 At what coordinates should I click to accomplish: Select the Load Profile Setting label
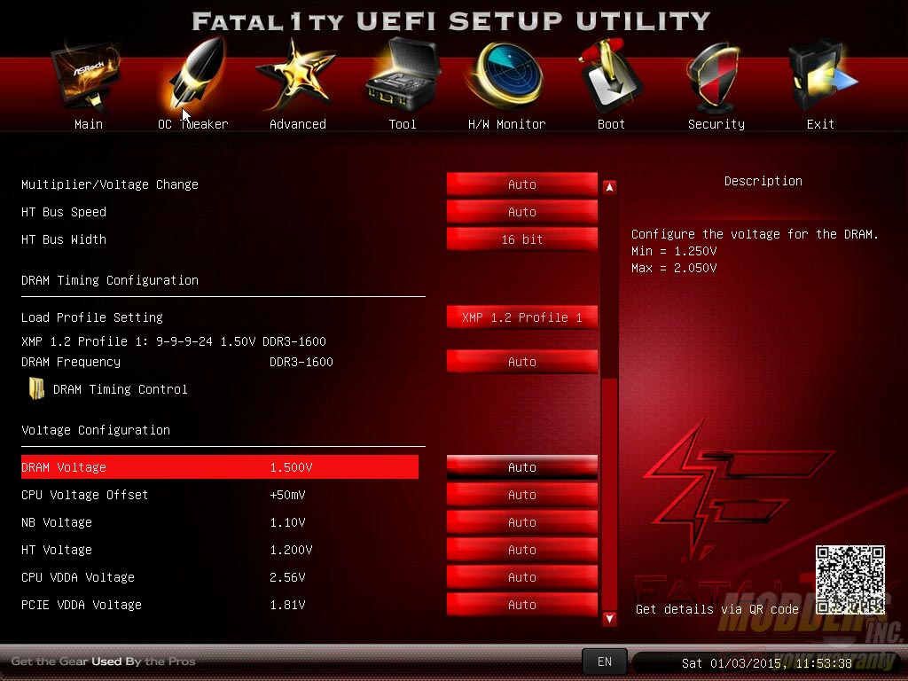tap(92, 317)
